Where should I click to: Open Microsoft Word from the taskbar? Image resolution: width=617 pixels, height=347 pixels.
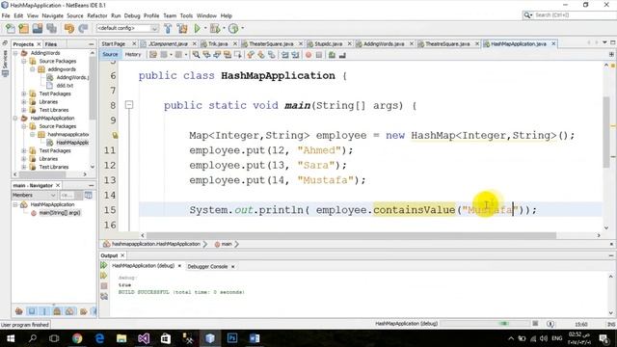[x=255, y=338]
